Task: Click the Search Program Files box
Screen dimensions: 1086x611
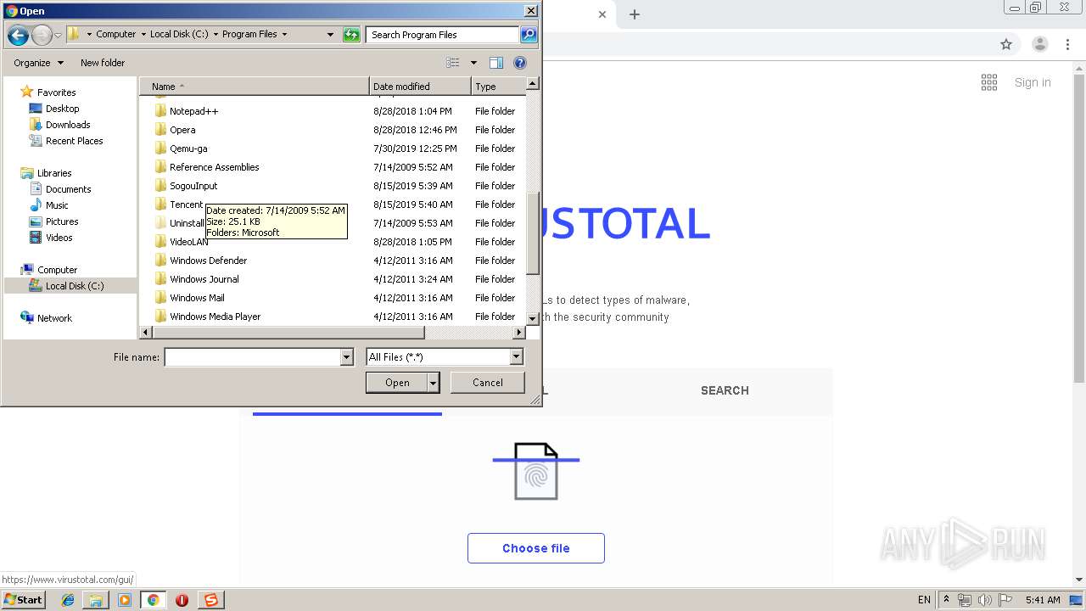Action: point(443,35)
